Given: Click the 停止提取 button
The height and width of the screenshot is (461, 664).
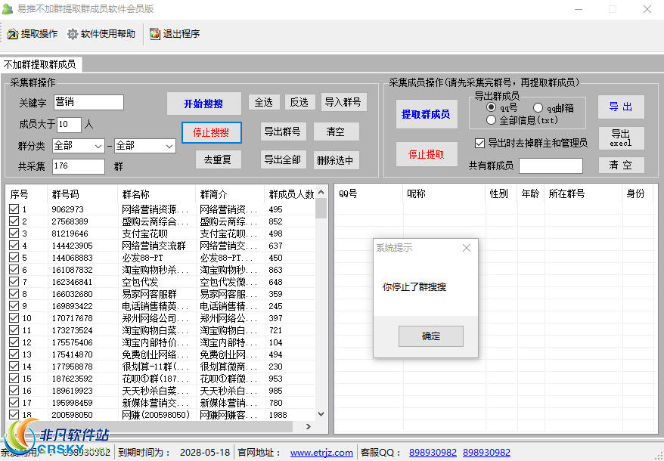Looking at the screenshot, I should [427, 154].
